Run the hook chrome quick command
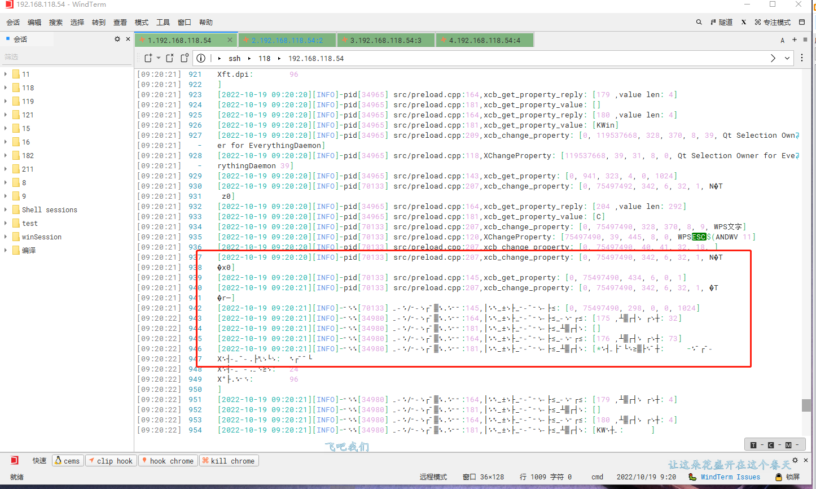The width and height of the screenshot is (816, 489). pyautogui.click(x=168, y=461)
